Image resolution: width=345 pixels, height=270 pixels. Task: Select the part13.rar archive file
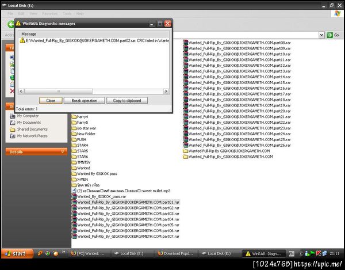tap(237, 71)
